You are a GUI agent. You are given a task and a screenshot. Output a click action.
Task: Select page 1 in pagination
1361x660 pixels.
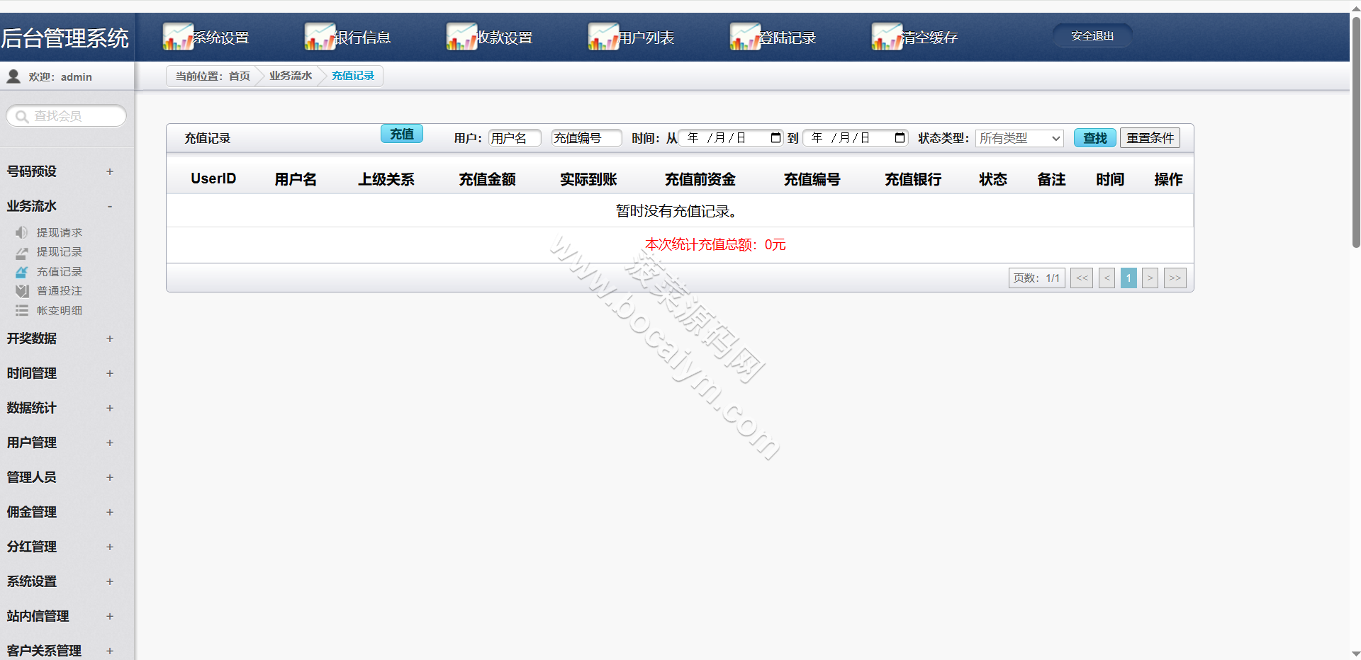coord(1128,278)
